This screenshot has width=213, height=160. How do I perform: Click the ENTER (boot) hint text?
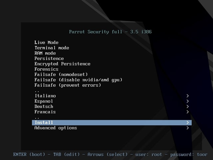click(x=29, y=154)
